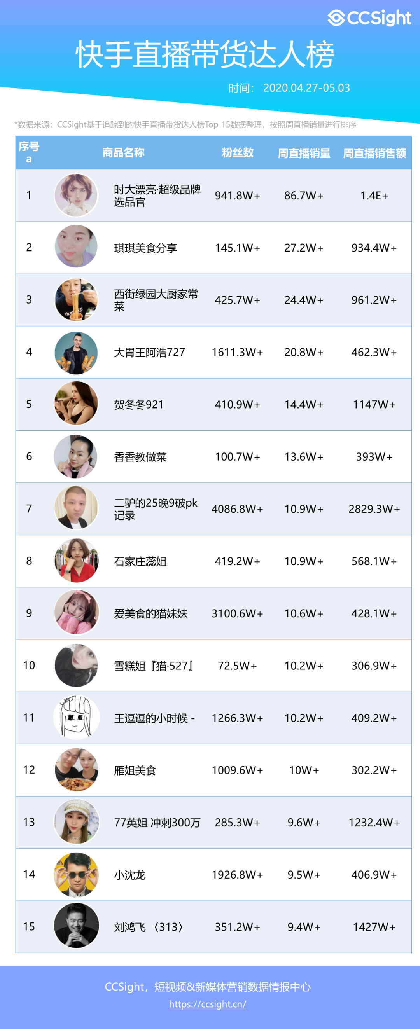This screenshot has height=1029, width=420.
Task: Click the CCSight logo icon
Action: tap(336, 18)
